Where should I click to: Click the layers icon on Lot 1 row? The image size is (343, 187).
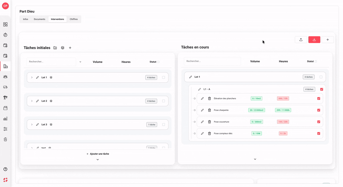click(x=51, y=78)
